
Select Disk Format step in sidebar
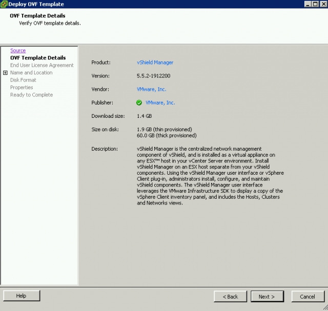pyautogui.click(x=23, y=80)
